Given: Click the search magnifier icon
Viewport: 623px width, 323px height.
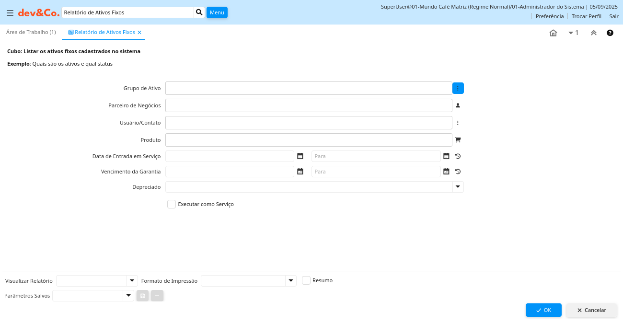Looking at the screenshot, I should click(x=199, y=12).
